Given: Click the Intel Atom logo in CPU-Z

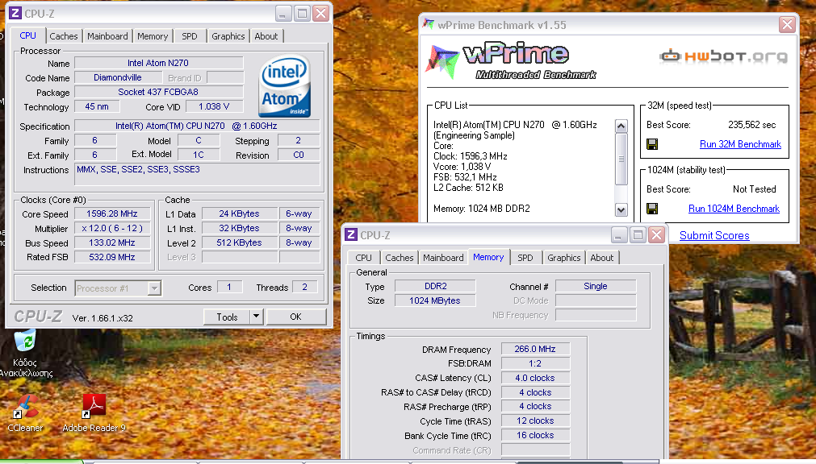Looking at the screenshot, I should tap(285, 86).
